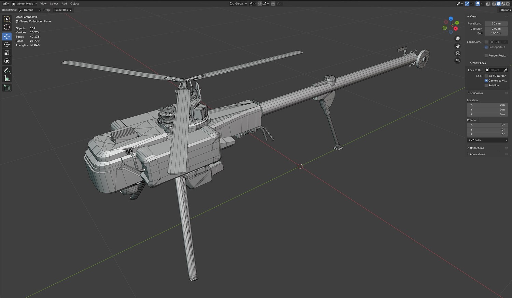
Task: Open the Object Mode dropdown
Action: point(24,4)
